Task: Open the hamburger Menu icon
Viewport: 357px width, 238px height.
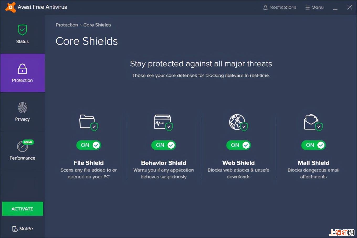Action: tap(307, 8)
